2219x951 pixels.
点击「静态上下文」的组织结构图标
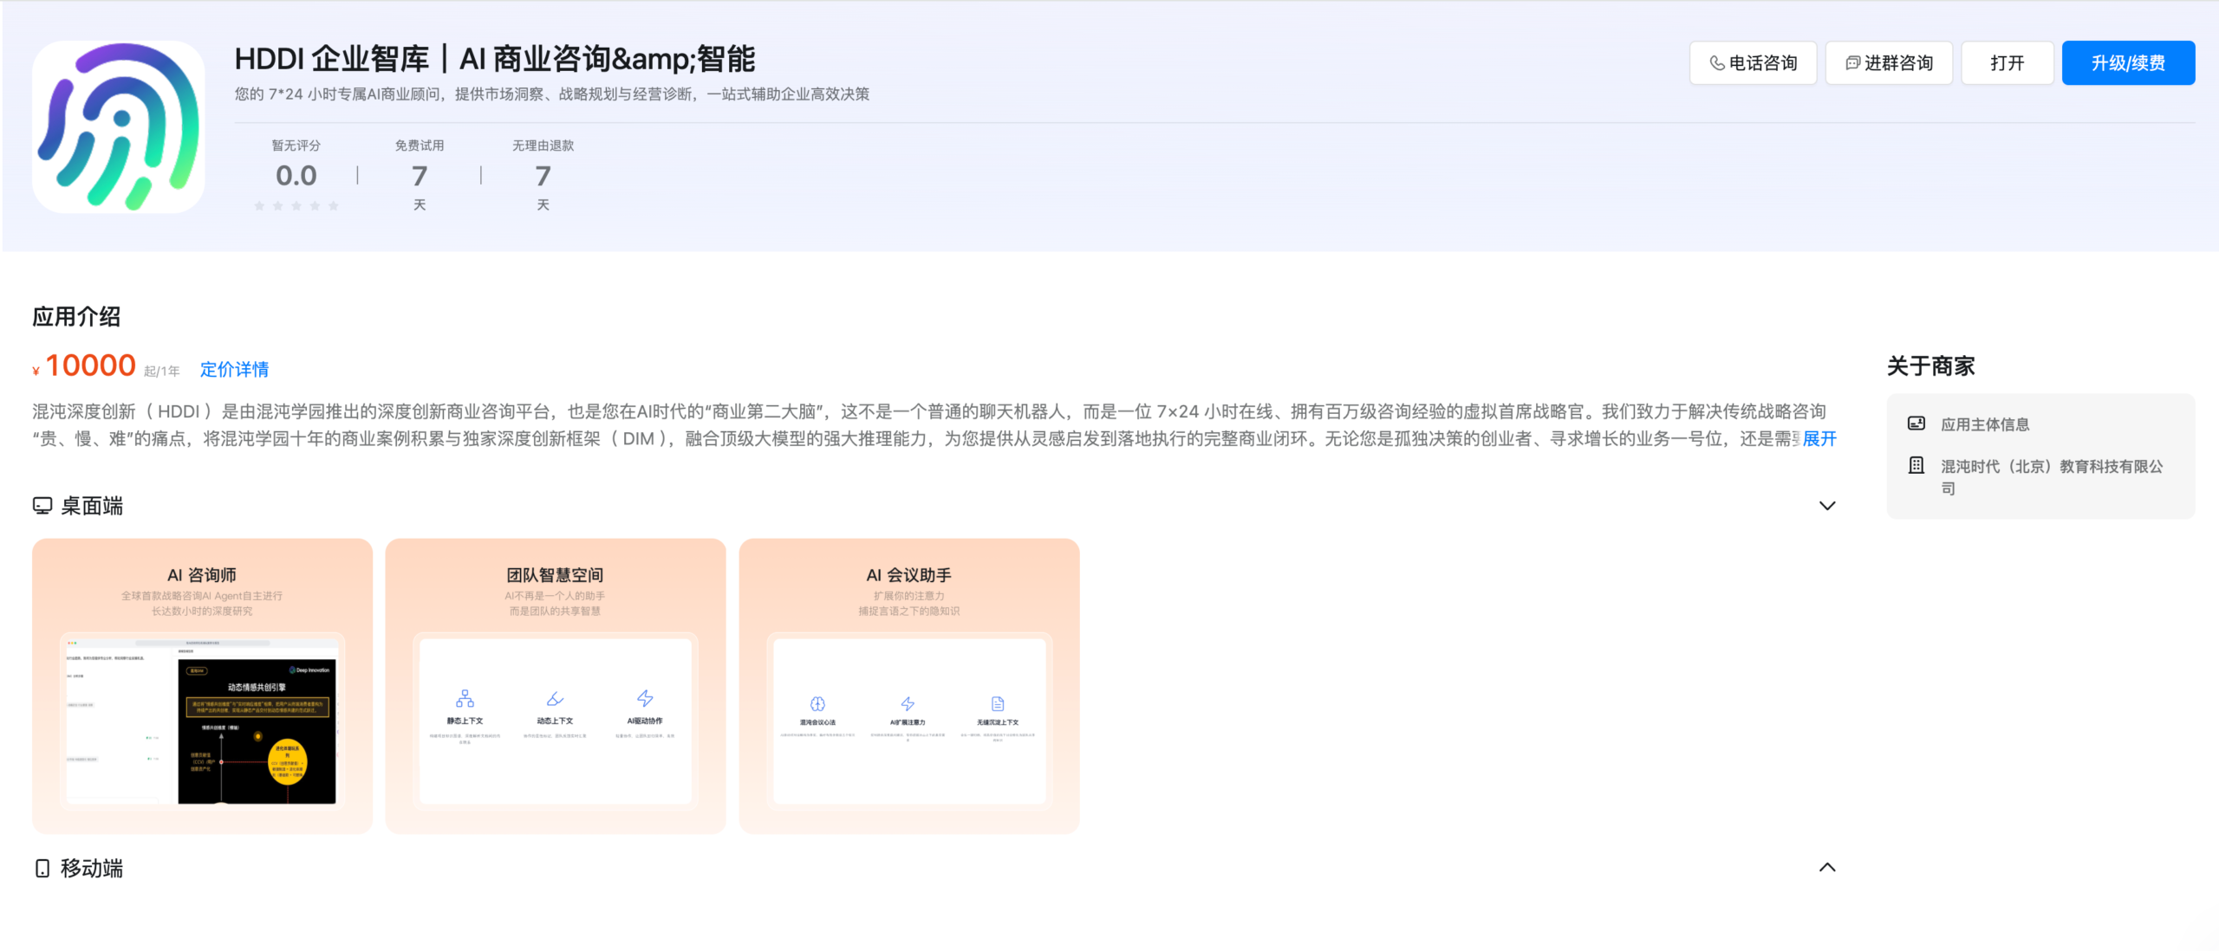466,697
